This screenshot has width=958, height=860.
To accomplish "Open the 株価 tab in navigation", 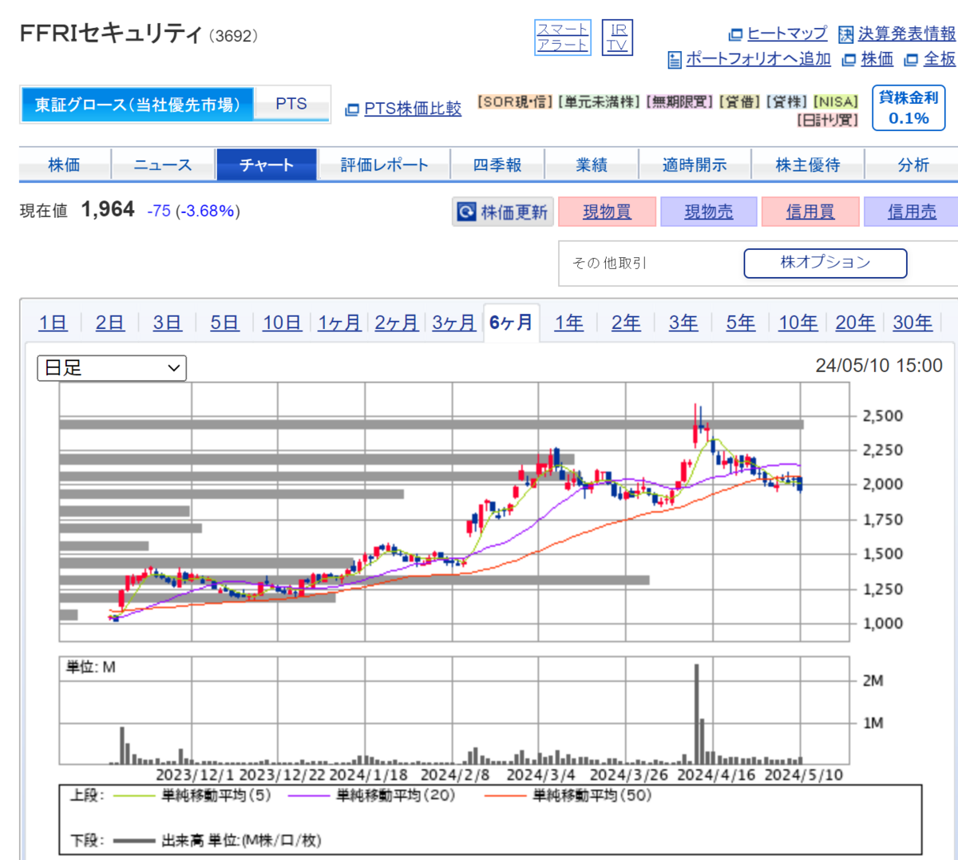I will [64, 164].
